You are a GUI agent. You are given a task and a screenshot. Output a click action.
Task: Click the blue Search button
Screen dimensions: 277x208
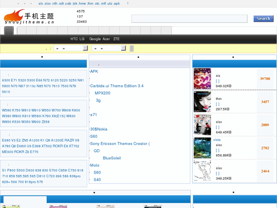(263, 19)
